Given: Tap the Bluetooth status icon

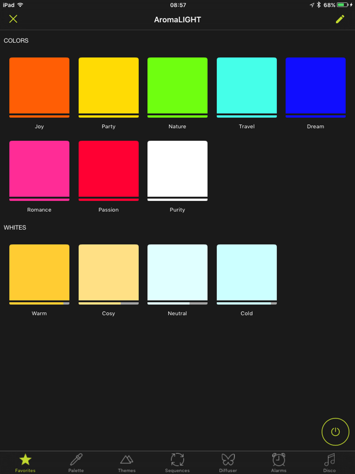Looking at the screenshot, I should coord(319,5).
